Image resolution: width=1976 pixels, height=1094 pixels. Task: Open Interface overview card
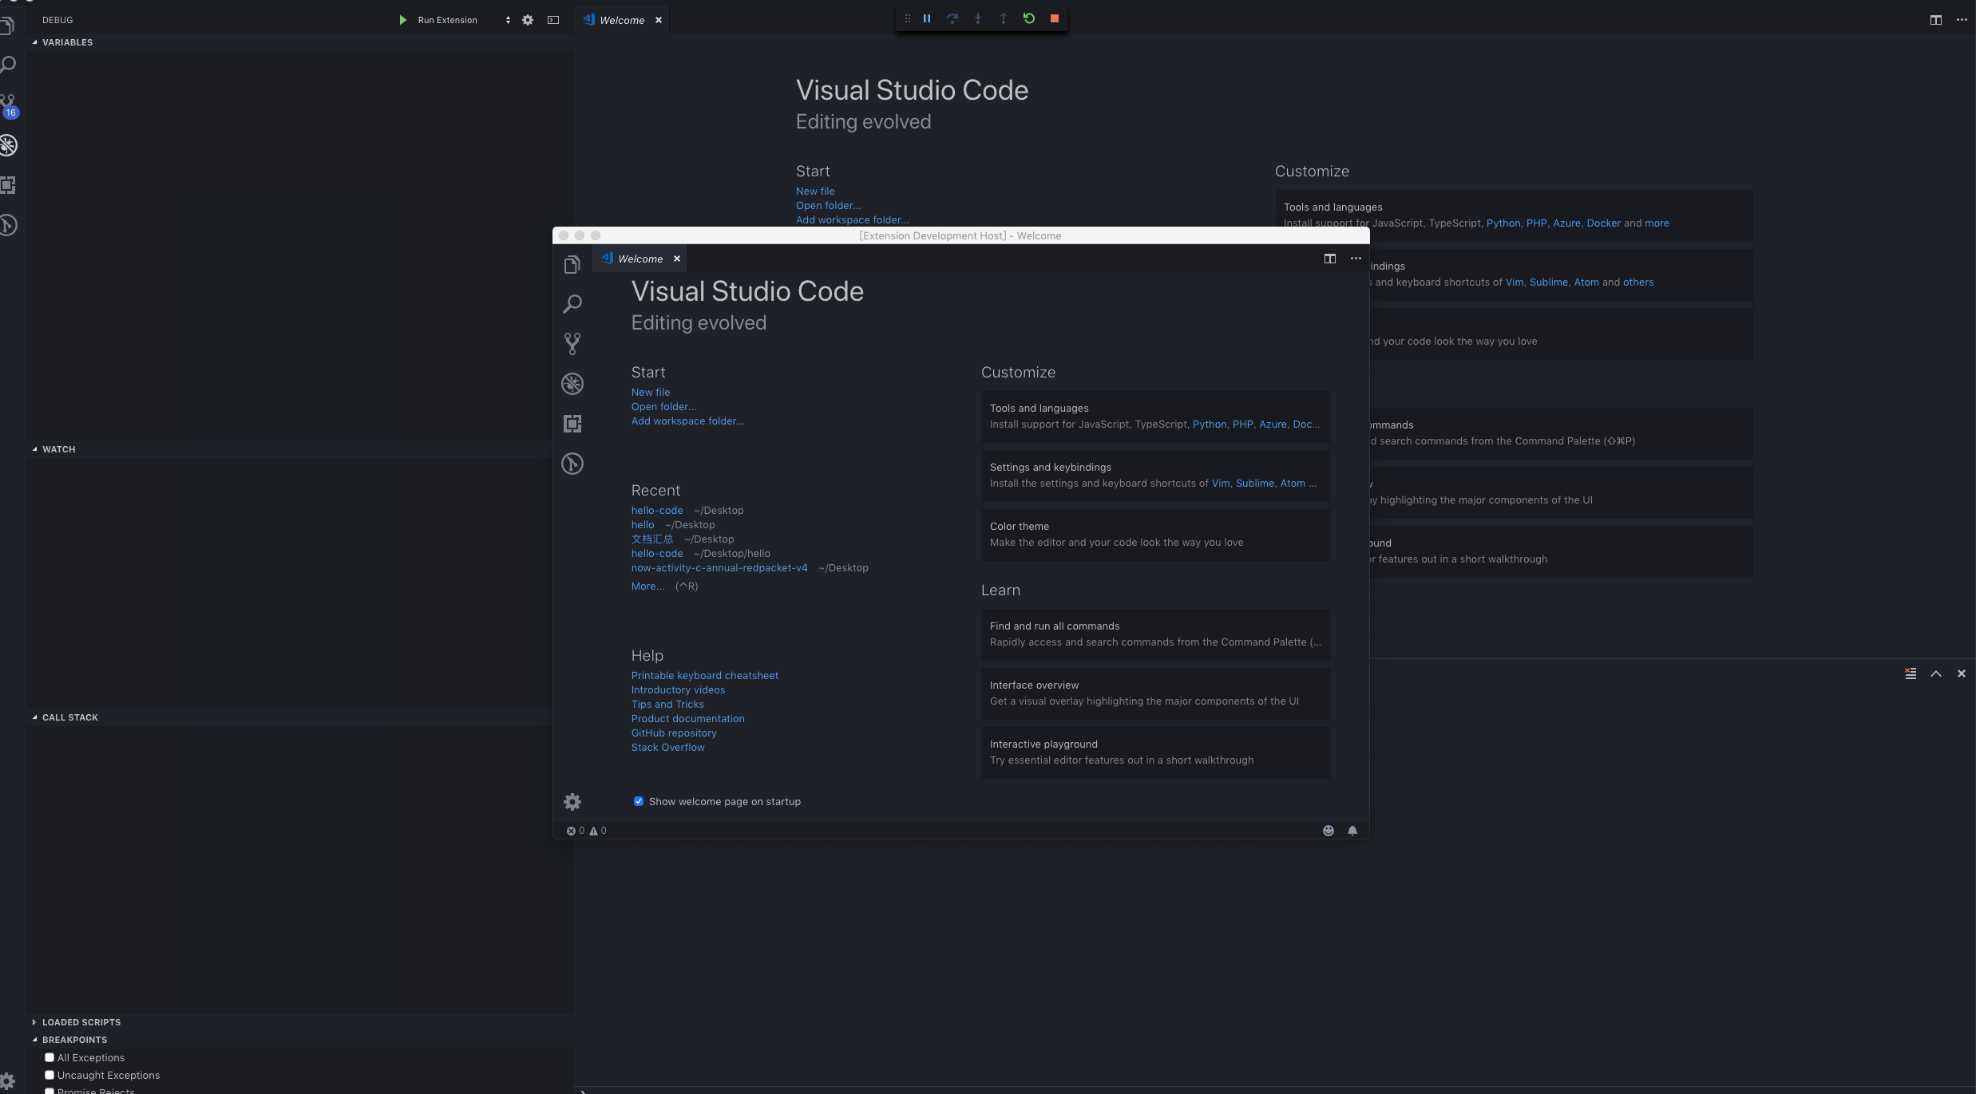pyautogui.click(x=1155, y=693)
